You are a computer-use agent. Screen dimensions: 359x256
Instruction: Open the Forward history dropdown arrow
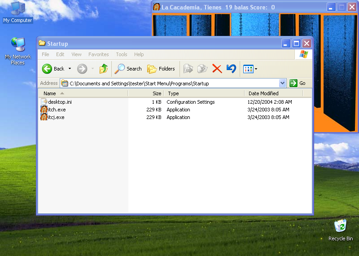click(x=93, y=69)
